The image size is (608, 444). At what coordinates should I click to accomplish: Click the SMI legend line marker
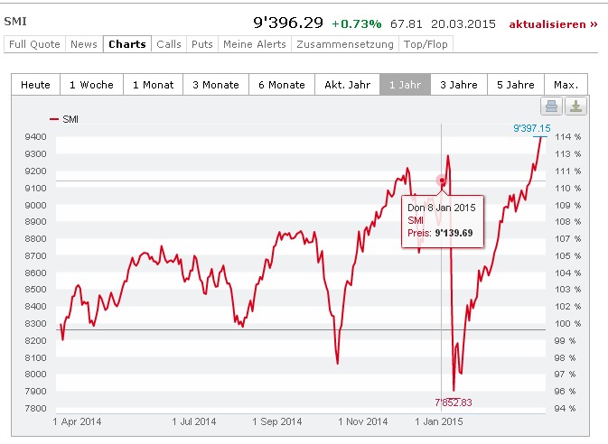pos(53,118)
